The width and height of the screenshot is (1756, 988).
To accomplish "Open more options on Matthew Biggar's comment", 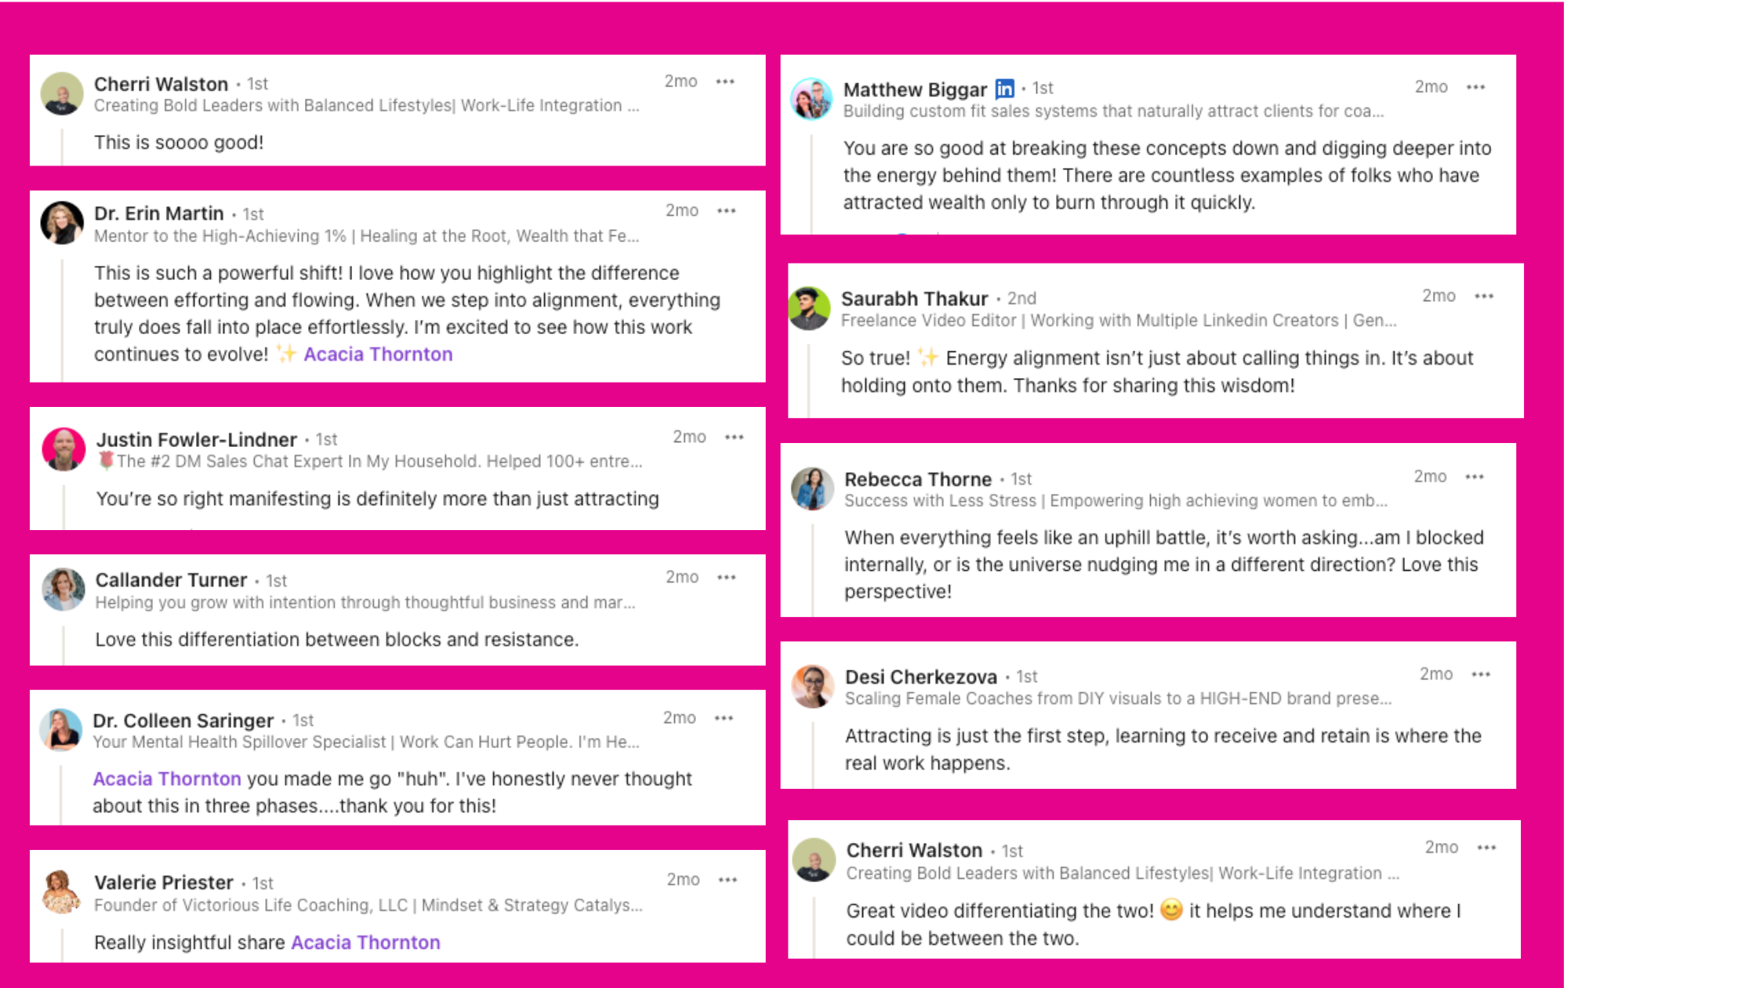I will [1475, 87].
